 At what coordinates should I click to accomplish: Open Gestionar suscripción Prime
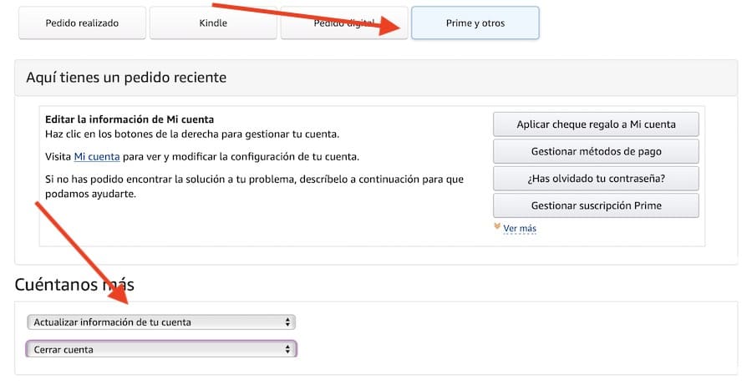pyautogui.click(x=596, y=205)
